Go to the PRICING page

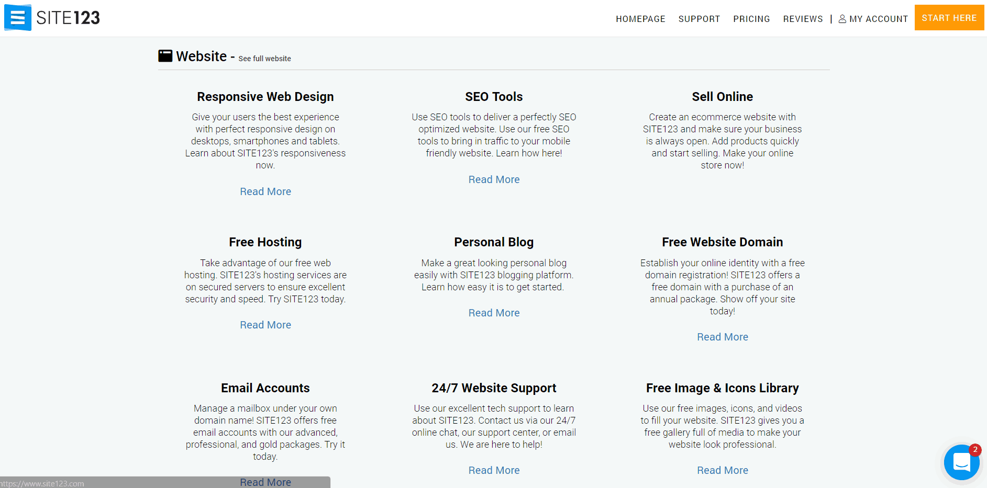[x=751, y=19]
